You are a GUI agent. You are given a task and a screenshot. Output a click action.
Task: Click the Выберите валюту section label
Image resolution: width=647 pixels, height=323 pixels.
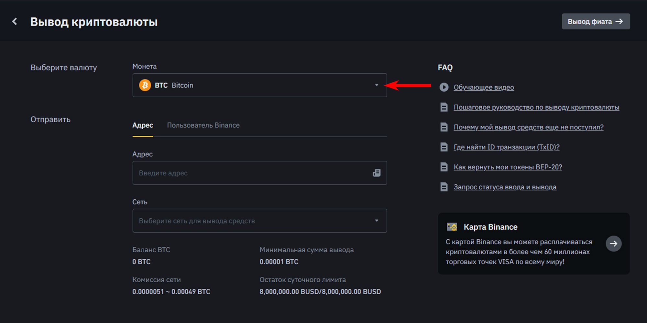click(x=64, y=68)
